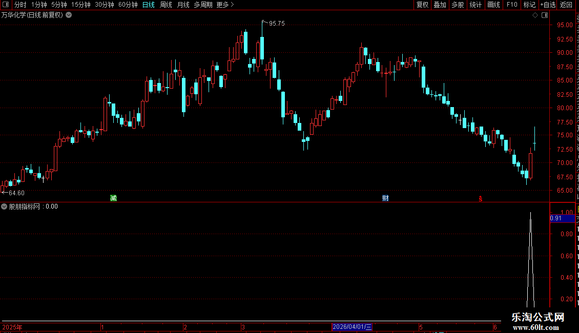Select the 60分钟 period
Image resolution: width=579 pixels, height=333 pixels.
(128, 5)
